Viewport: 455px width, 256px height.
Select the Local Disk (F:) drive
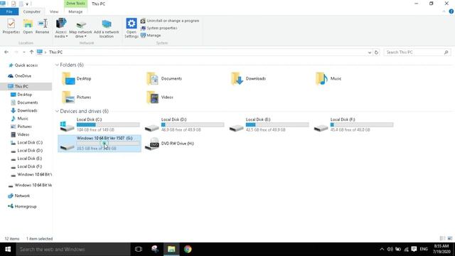353,124
